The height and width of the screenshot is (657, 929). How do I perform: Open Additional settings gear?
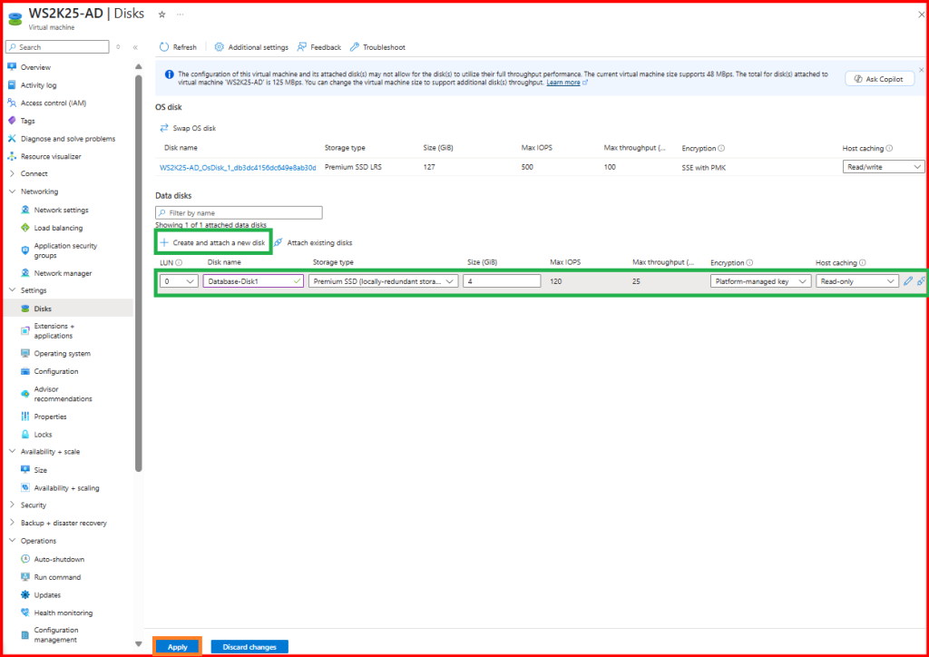point(220,47)
